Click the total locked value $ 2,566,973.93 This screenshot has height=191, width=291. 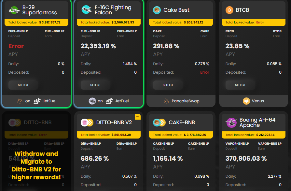(x=123, y=22)
